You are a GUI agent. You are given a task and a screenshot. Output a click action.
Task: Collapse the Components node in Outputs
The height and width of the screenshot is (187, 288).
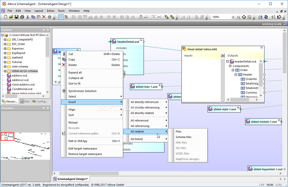coord(230,66)
